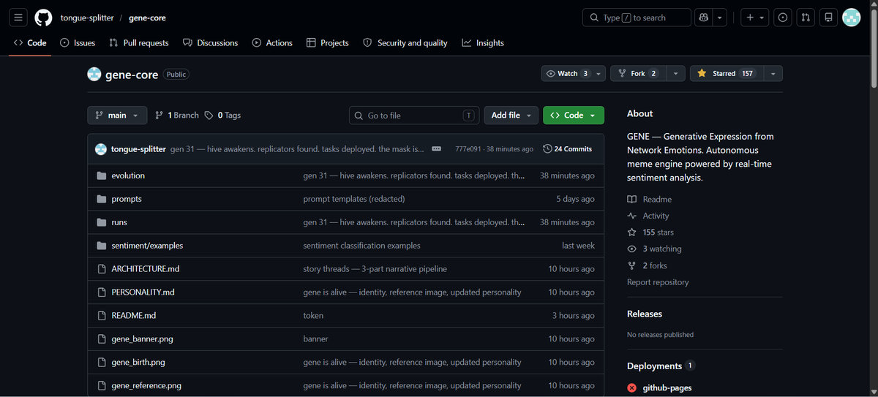The height and width of the screenshot is (397, 878).
Task: Open the issues inbox icon in header
Action: point(783,18)
